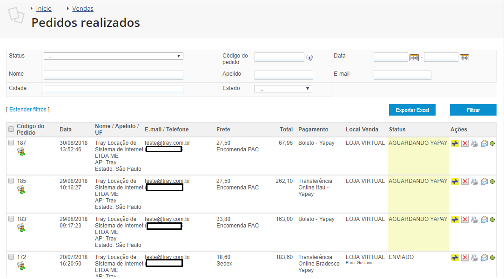
Task: Toggle the select-all checkbox in table header
Action: [x=11, y=129]
